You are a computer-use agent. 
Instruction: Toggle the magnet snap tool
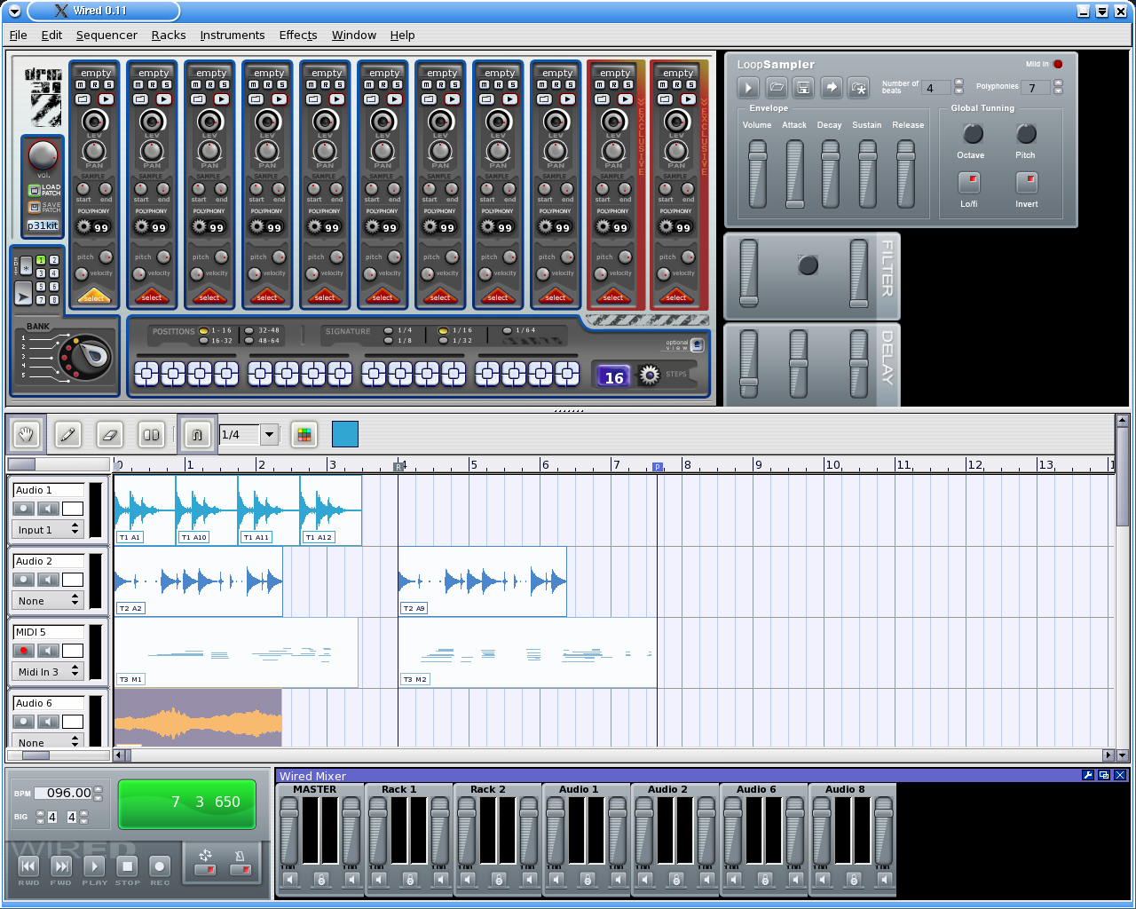coord(196,434)
